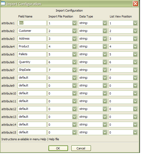Open attribute3 List View Position dropdown
The image size is (141, 154).
(x=135, y=38)
